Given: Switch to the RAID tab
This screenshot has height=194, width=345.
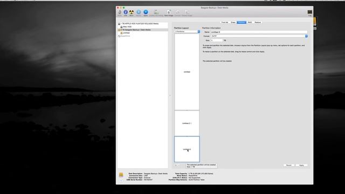Looking at the screenshot, I should [x=250, y=23].
